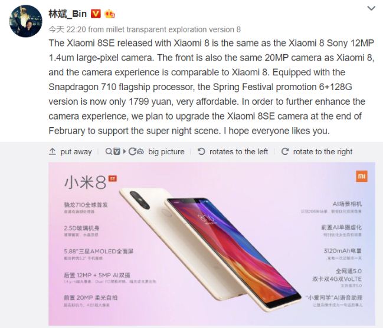Click the orange V verified badge
Image resolution: width=383 pixels, height=328 pixels.
pos(96,14)
